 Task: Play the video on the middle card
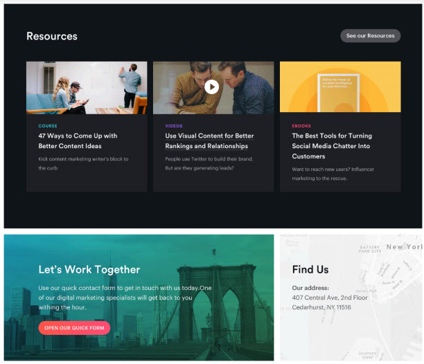coord(211,87)
